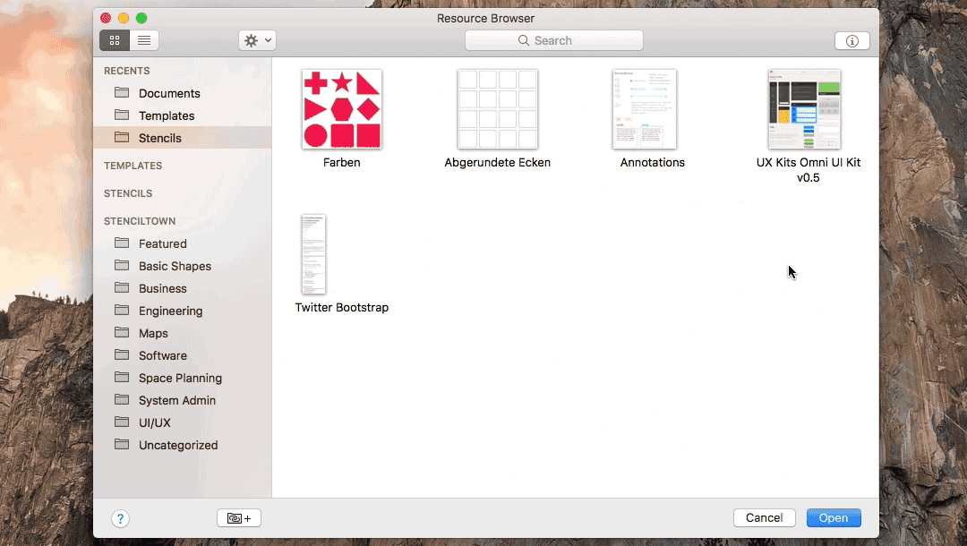Click the Farben file name label
This screenshot has height=546, width=967.
(342, 163)
